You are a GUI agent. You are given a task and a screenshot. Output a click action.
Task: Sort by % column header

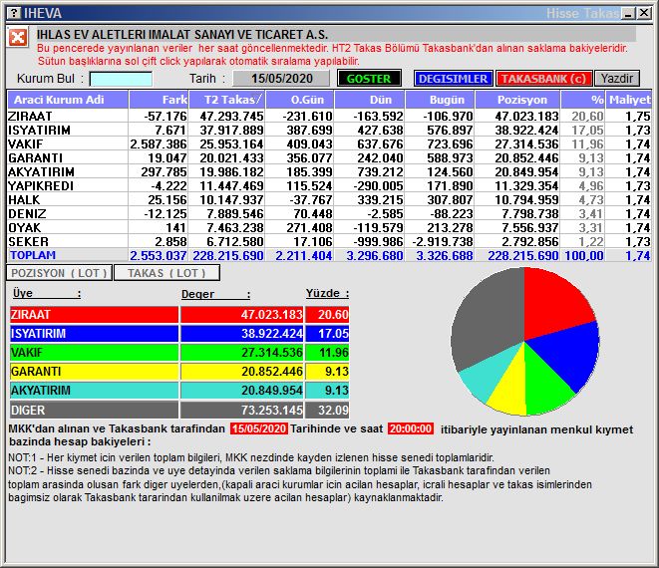point(583,100)
